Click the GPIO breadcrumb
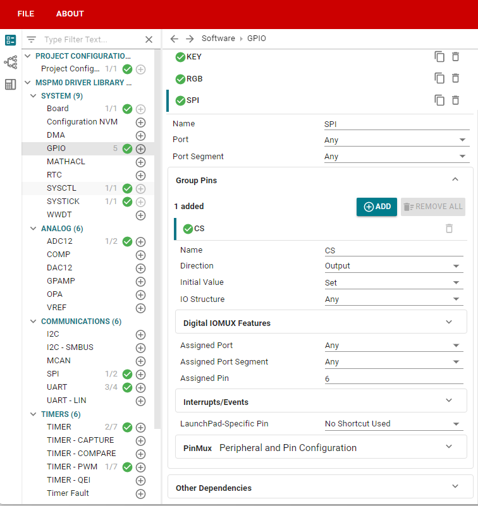The height and width of the screenshot is (506, 478). point(257,39)
